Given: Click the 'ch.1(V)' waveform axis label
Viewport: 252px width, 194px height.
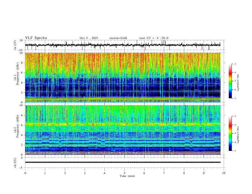Looking at the screenshot, I should (15, 45).
